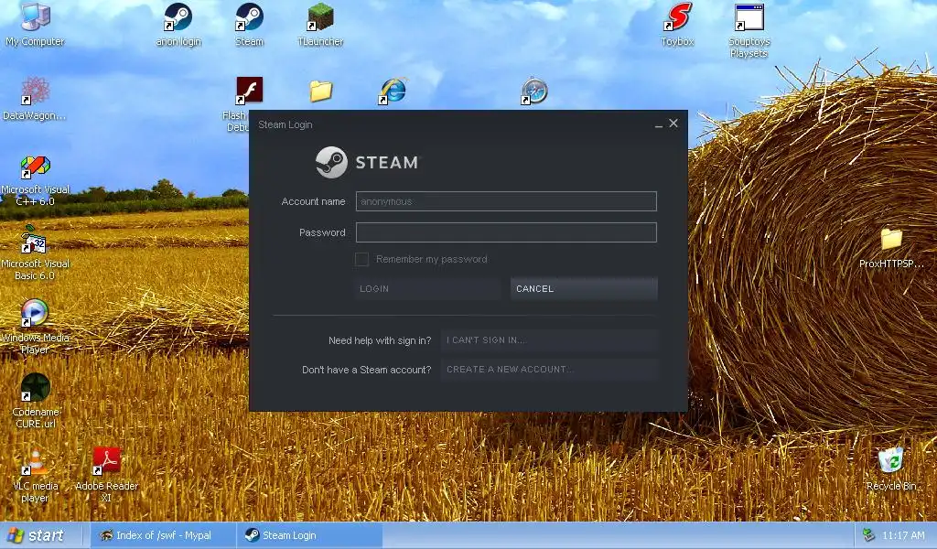The height and width of the screenshot is (549, 937).
Task: Select the Microsoft Visual C++ 6.0 icon
Action: (36, 166)
